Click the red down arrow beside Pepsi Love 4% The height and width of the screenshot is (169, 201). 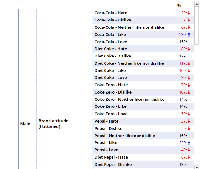189,150
